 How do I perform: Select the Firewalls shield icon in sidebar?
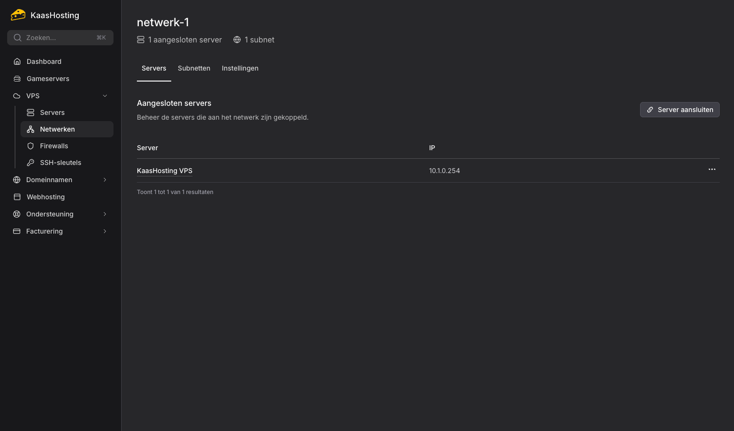pos(31,146)
